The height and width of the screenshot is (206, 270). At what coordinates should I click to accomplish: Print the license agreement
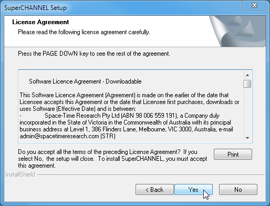[x=233, y=154]
